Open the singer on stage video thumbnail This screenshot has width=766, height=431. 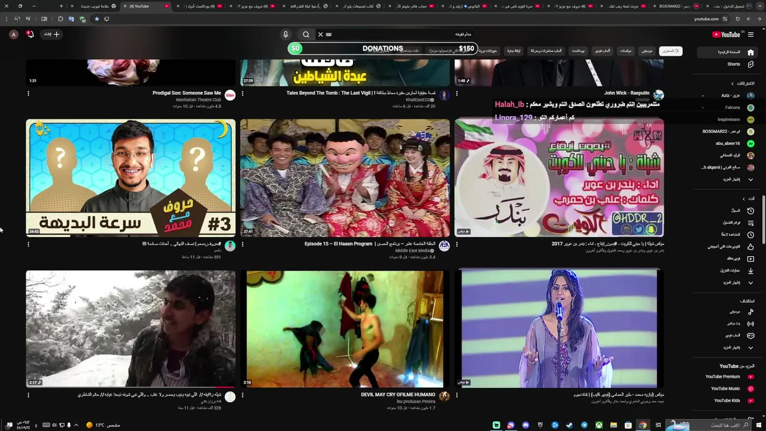pyautogui.click(x=559, y=329)
